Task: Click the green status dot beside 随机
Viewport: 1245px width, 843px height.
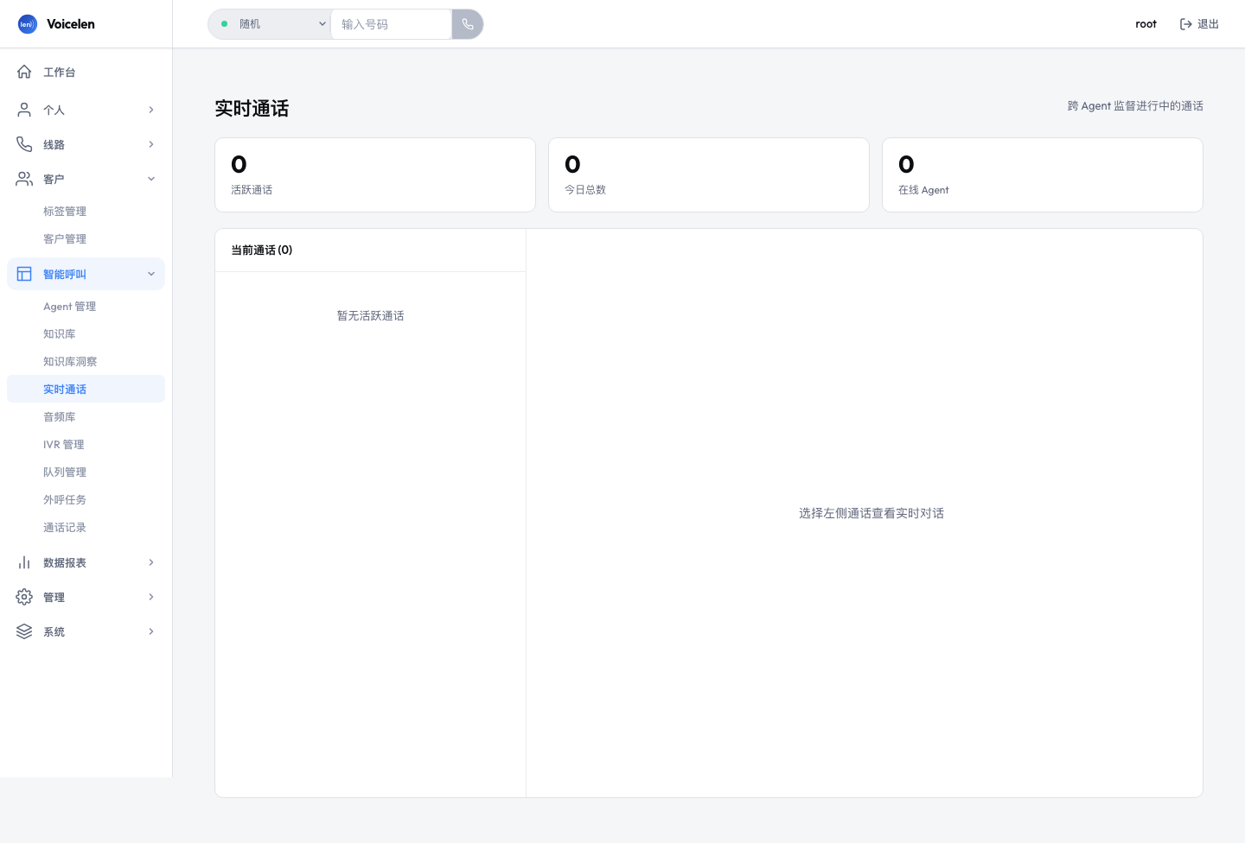Action: click(225, 24)
